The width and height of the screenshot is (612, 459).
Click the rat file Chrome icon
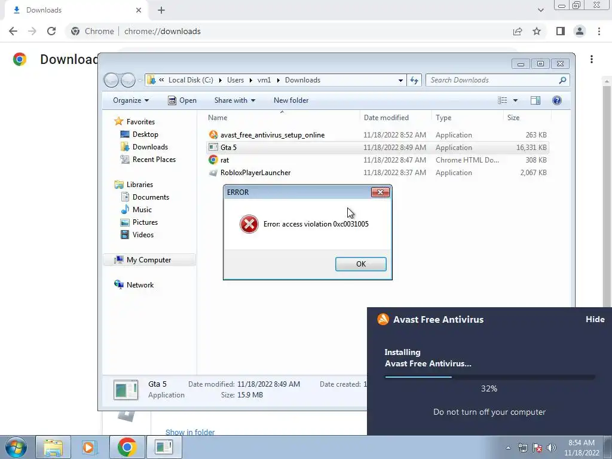pyautogui.click(x=213, y=160)
